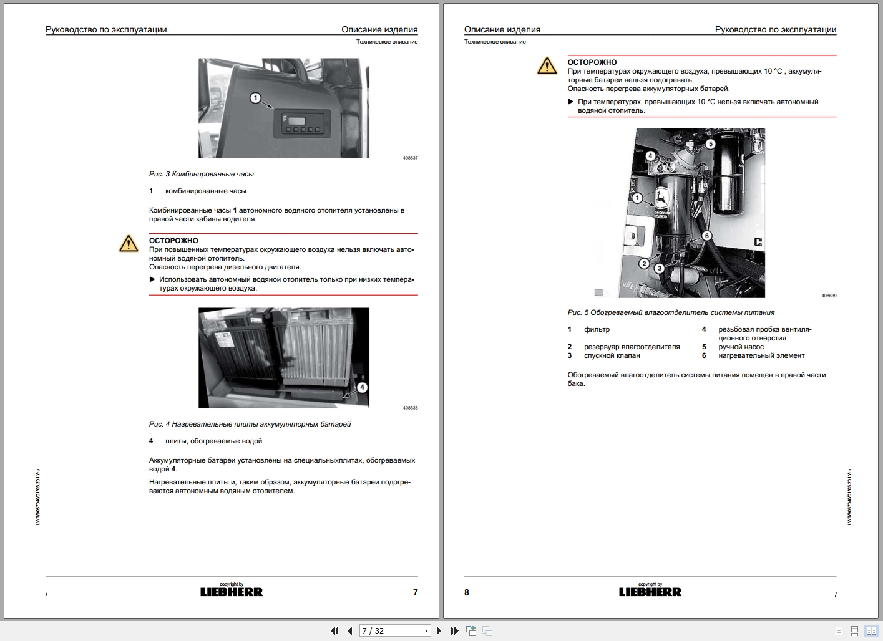Click the warning triangle beside ОСТОРОЖНО on page 8
This screenshot has width=883, height=641.
(546, 65)
